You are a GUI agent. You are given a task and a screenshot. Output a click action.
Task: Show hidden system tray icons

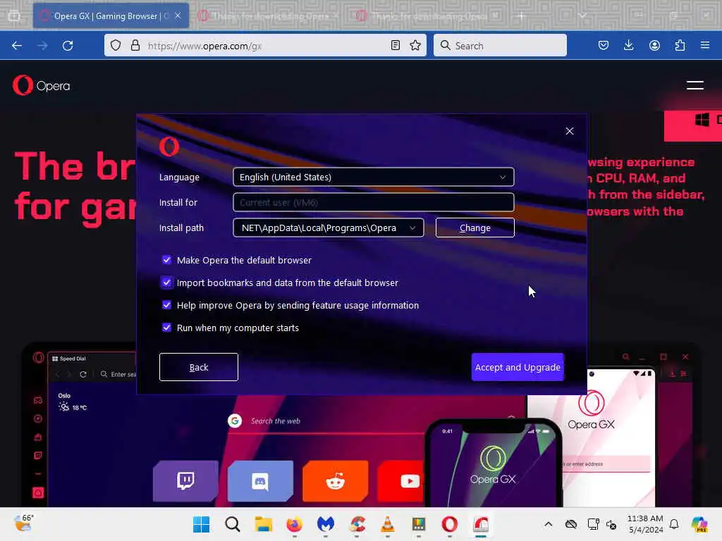click(548, 524)
